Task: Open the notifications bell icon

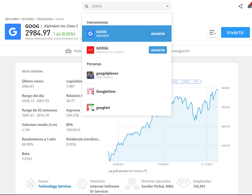Action: pos(249,6)
